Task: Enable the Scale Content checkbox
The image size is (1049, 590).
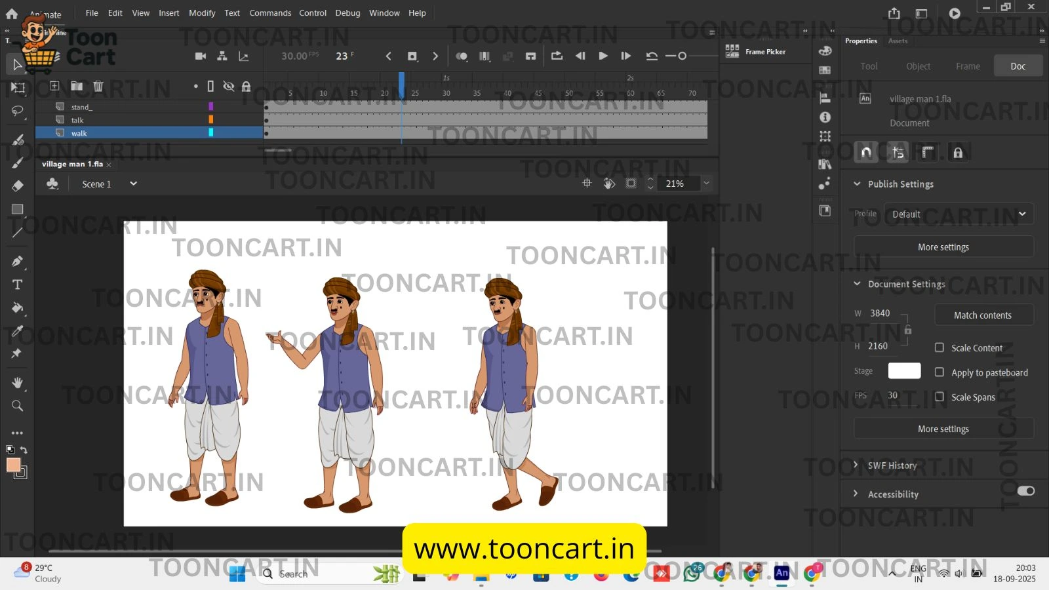Action: click(940, 347)
